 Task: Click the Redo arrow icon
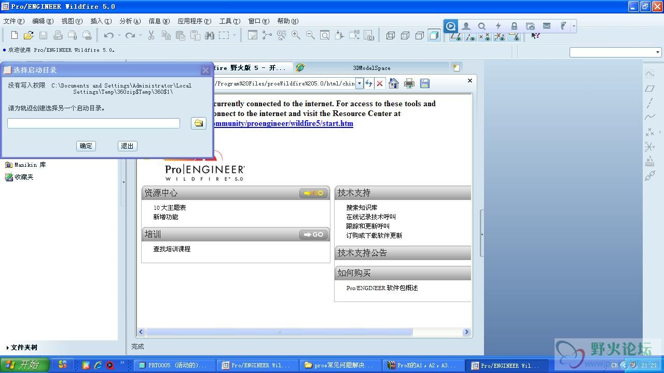[130, 35]
